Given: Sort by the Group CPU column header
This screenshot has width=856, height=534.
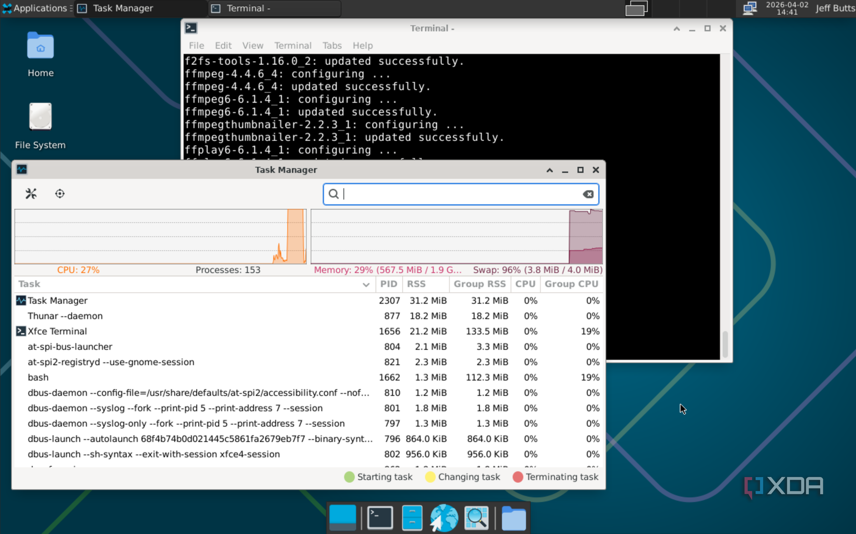Looking at the screenshot, I should [x=571, y=284].
